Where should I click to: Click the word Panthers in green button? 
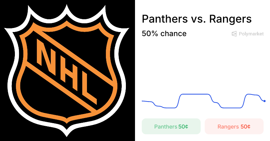point(166,127)
